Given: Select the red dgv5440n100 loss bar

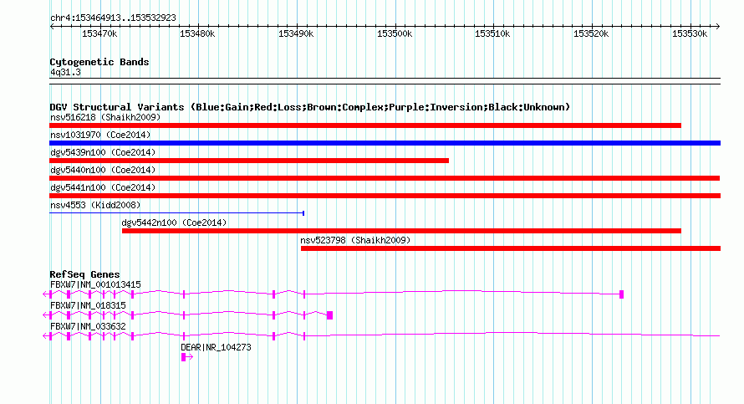Looking at the screenshot, I should pos(385,178).
